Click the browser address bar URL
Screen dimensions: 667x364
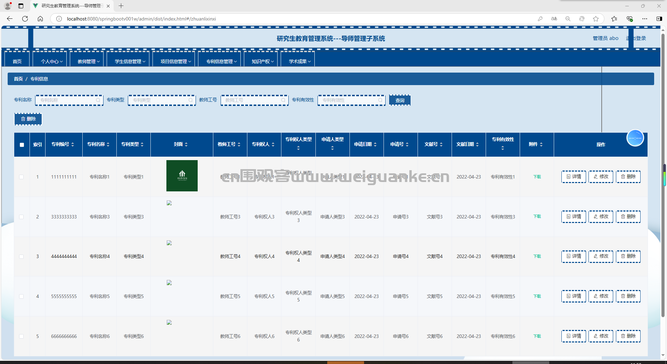pyautogui.click(x=141, y=19)
